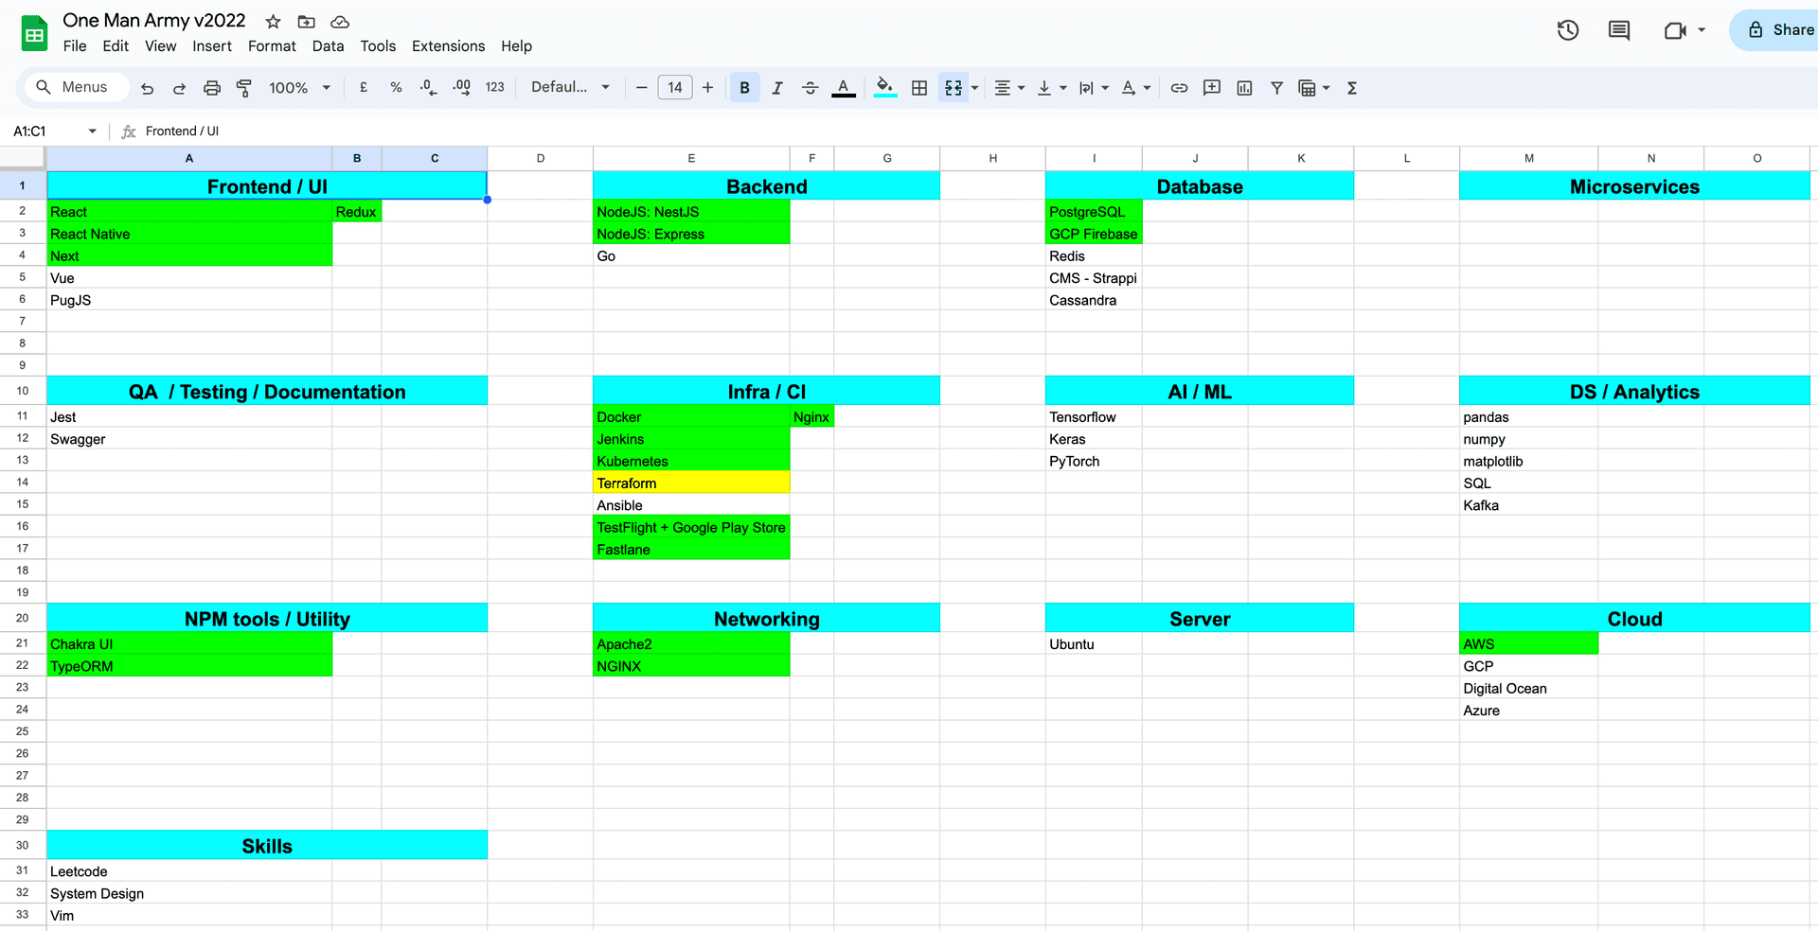
Task: Open the Extensions menu
Action: pos(448,45)
